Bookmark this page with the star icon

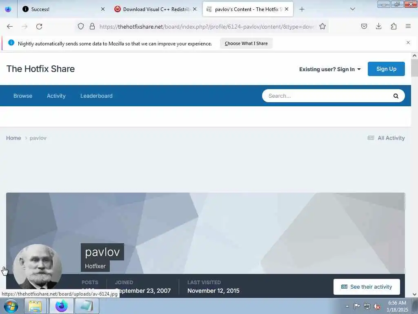322,26
